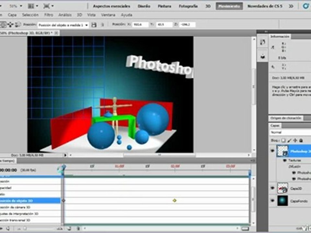Toggle lock position icon

click(295, 140)
